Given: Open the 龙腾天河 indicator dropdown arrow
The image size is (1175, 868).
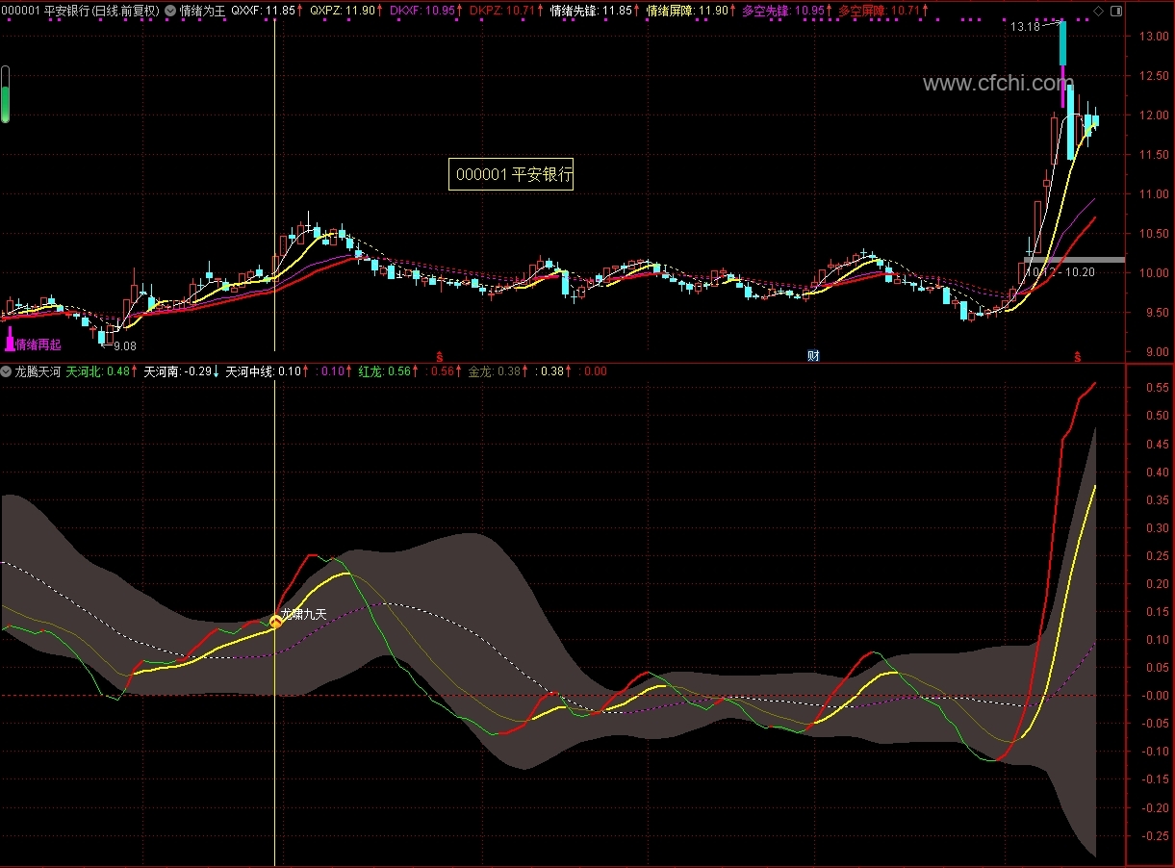Looking at the screenshot, I should pos(7,370).
